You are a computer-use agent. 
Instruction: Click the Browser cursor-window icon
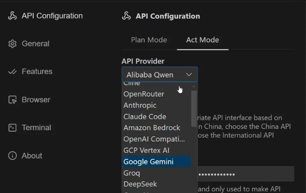click(x=12, y=100)
